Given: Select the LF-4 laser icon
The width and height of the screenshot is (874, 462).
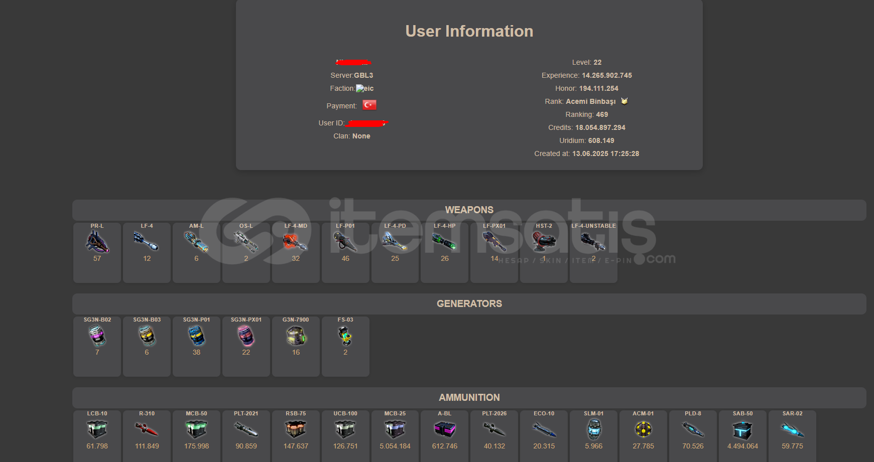Looking at the screenshot, I should click(x=146, y=242).
